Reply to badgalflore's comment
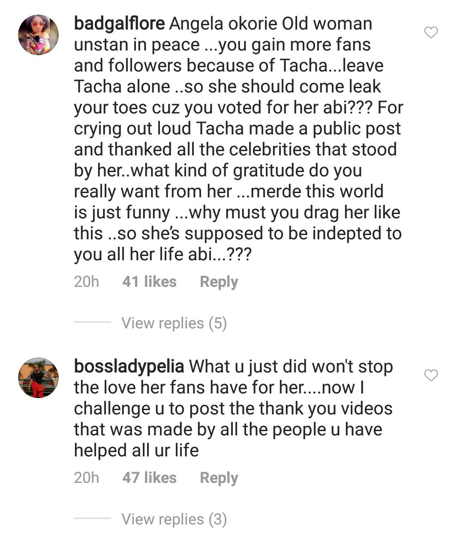 pyautogui.click(x=219, y=282)
